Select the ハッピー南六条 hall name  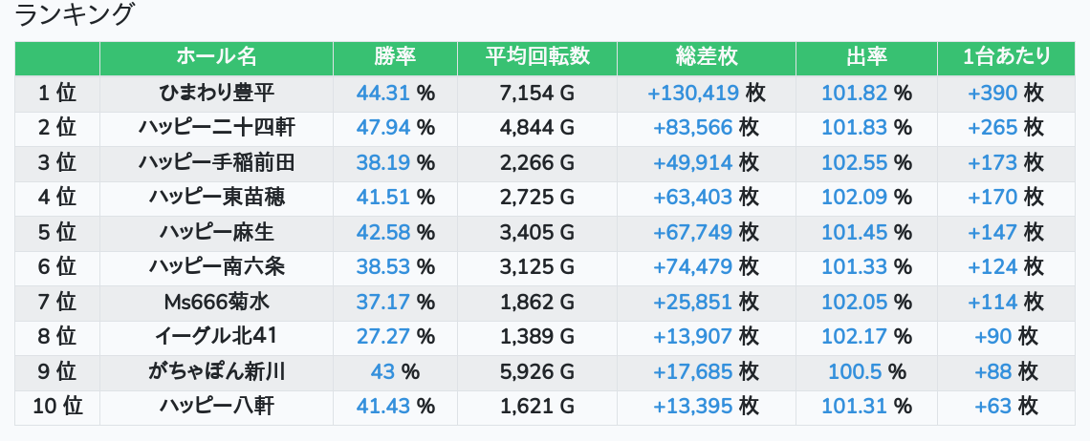tap(217, 267)
